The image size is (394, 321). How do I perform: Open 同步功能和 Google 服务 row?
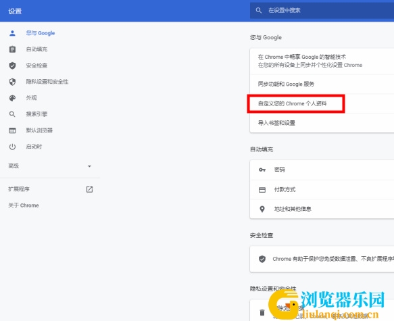pos(322,84)
